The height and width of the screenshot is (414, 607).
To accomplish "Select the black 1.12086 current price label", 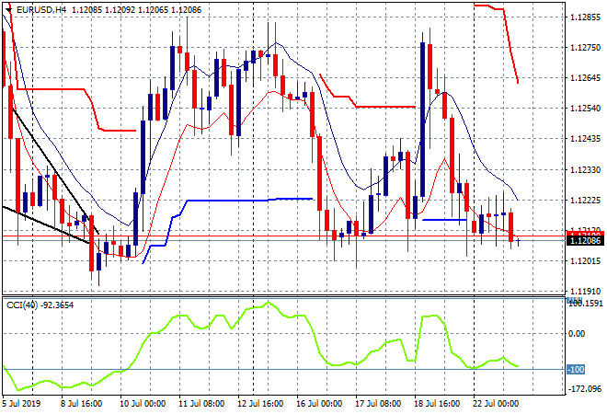I will 585,241.
